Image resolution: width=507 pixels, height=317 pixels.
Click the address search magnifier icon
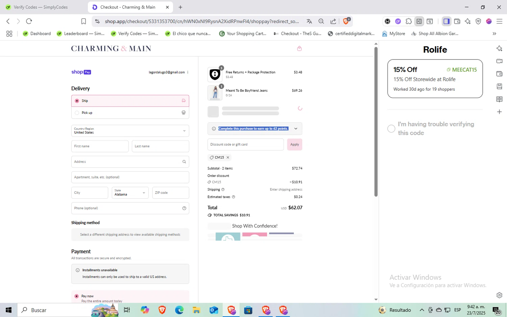point(184,162)
